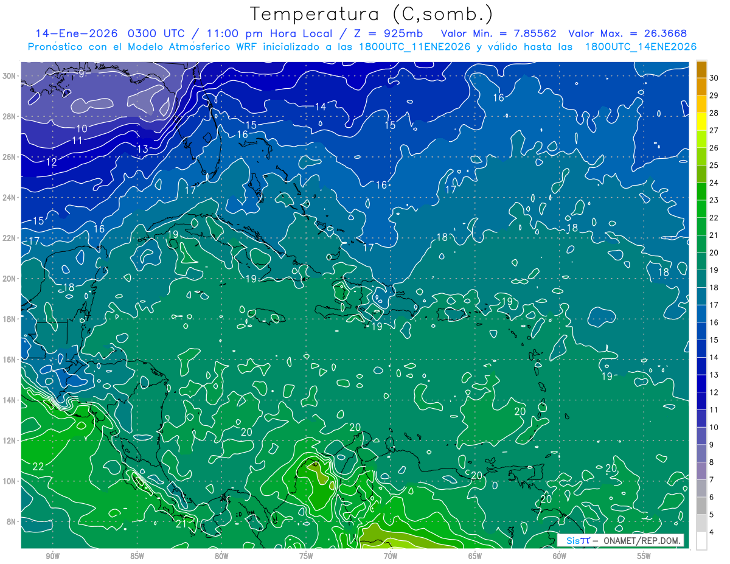
Task: Click the '8N' latitude axis label
Action: [11, 521]
